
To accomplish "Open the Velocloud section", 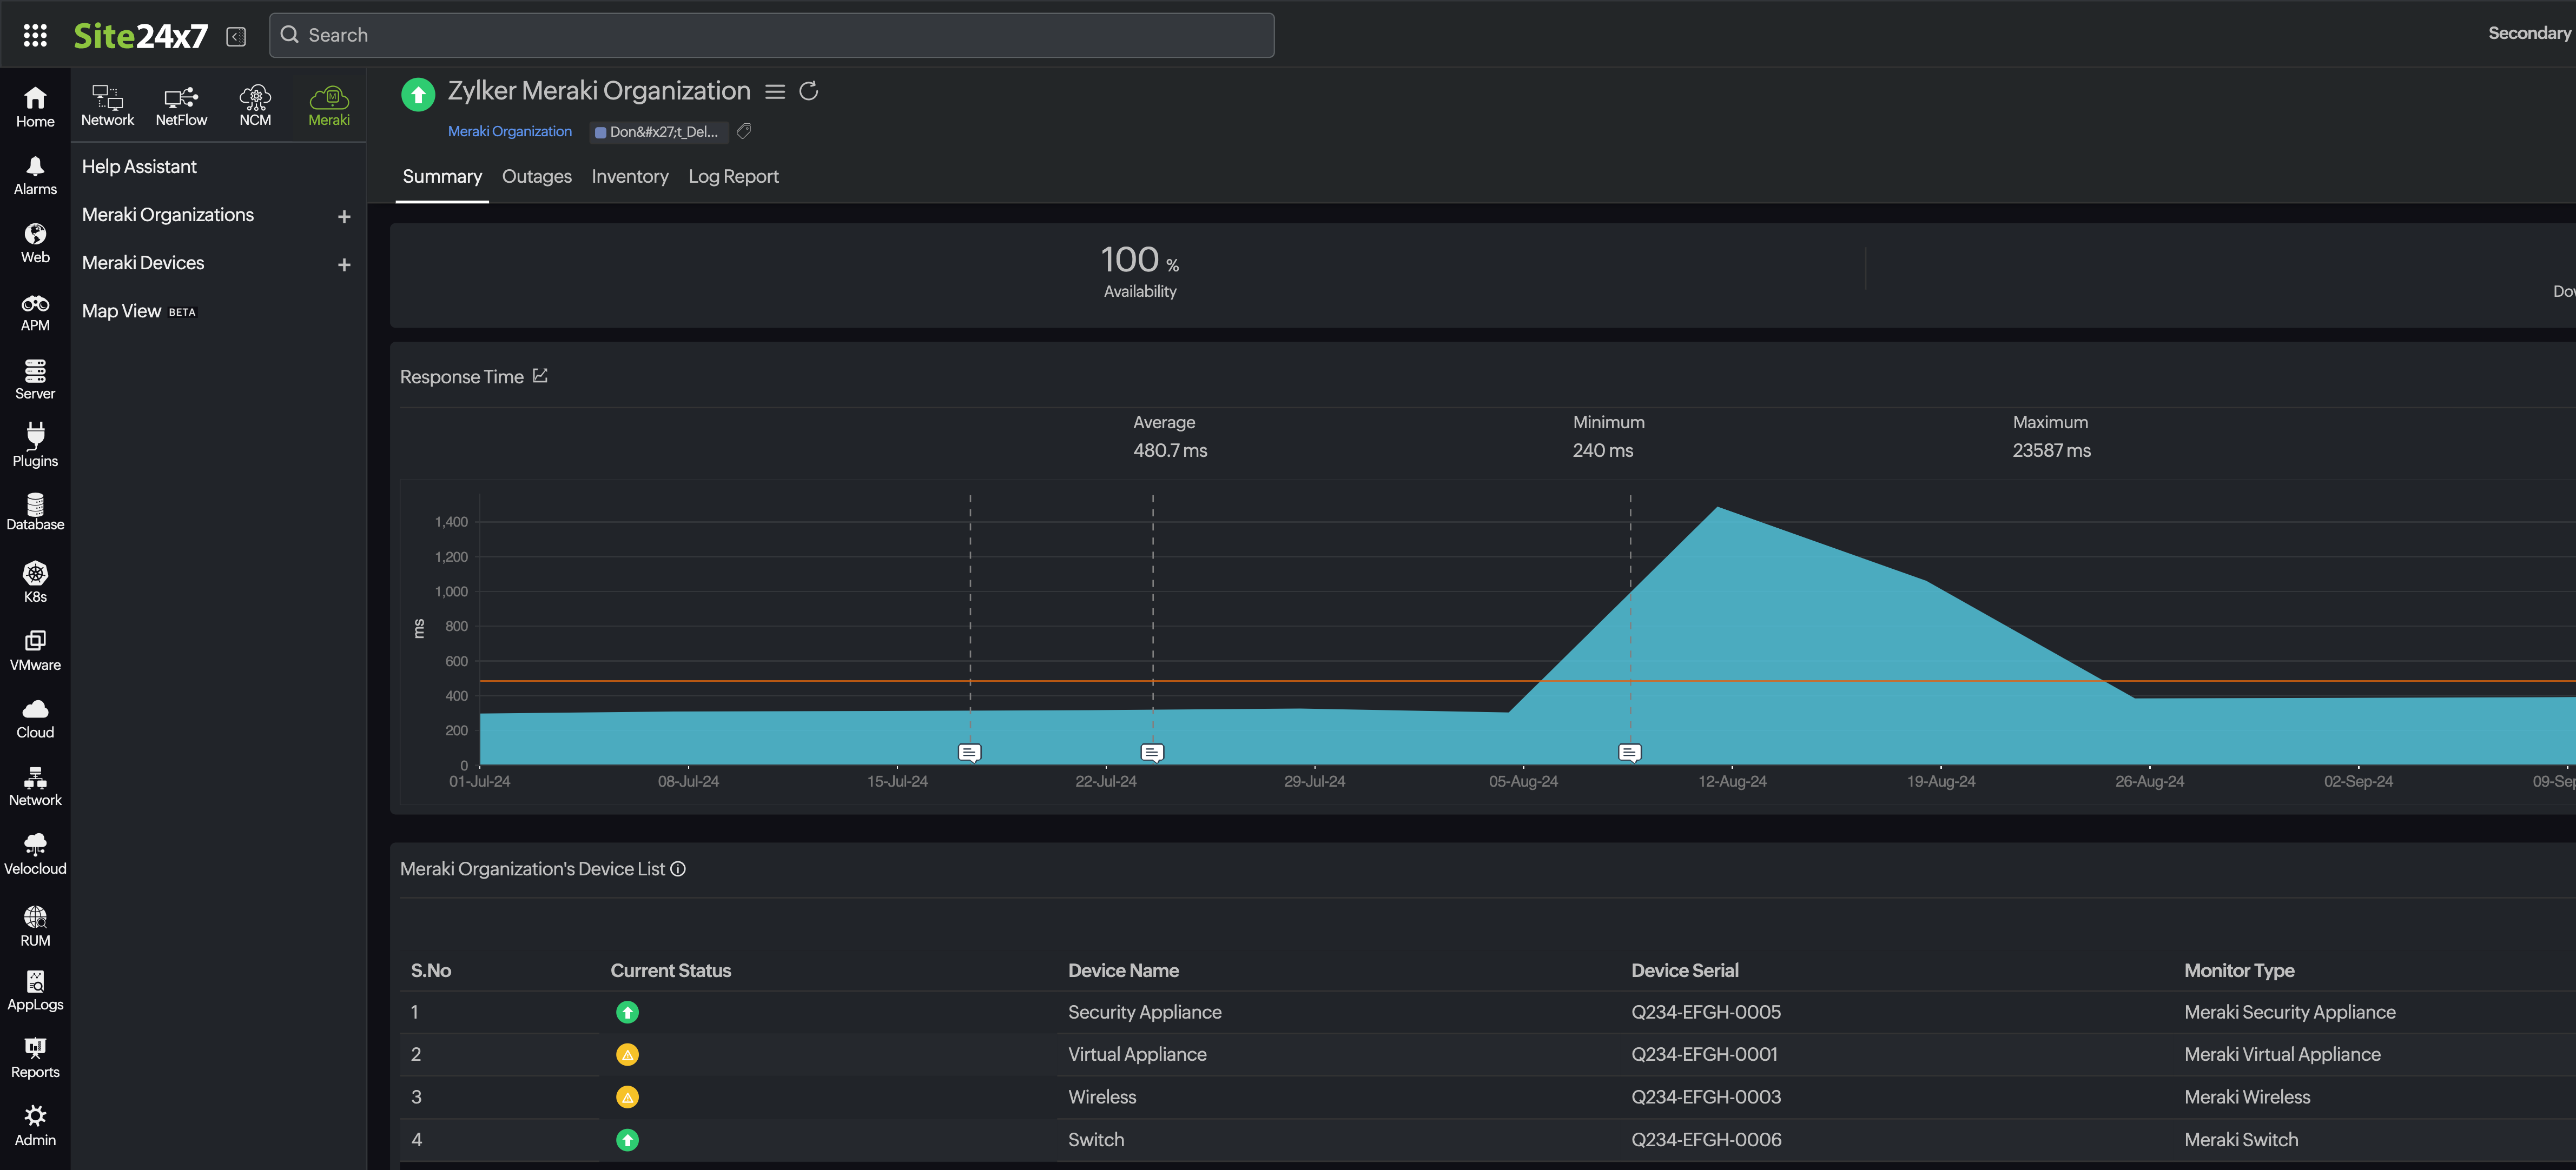I will click(35, 851).
